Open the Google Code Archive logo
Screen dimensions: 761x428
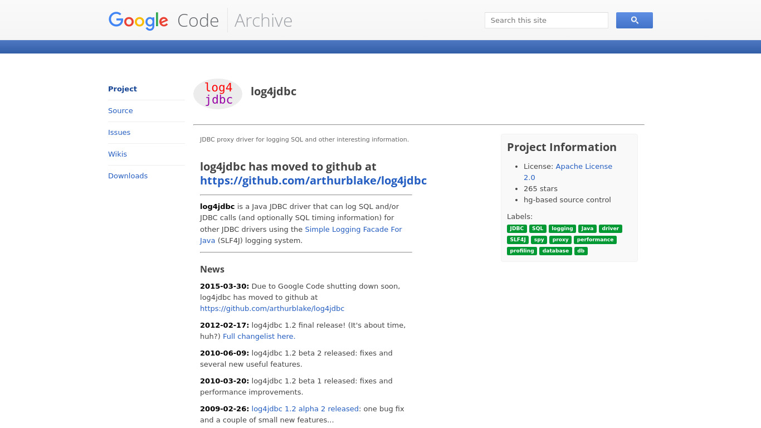click(x=200, y=20)
